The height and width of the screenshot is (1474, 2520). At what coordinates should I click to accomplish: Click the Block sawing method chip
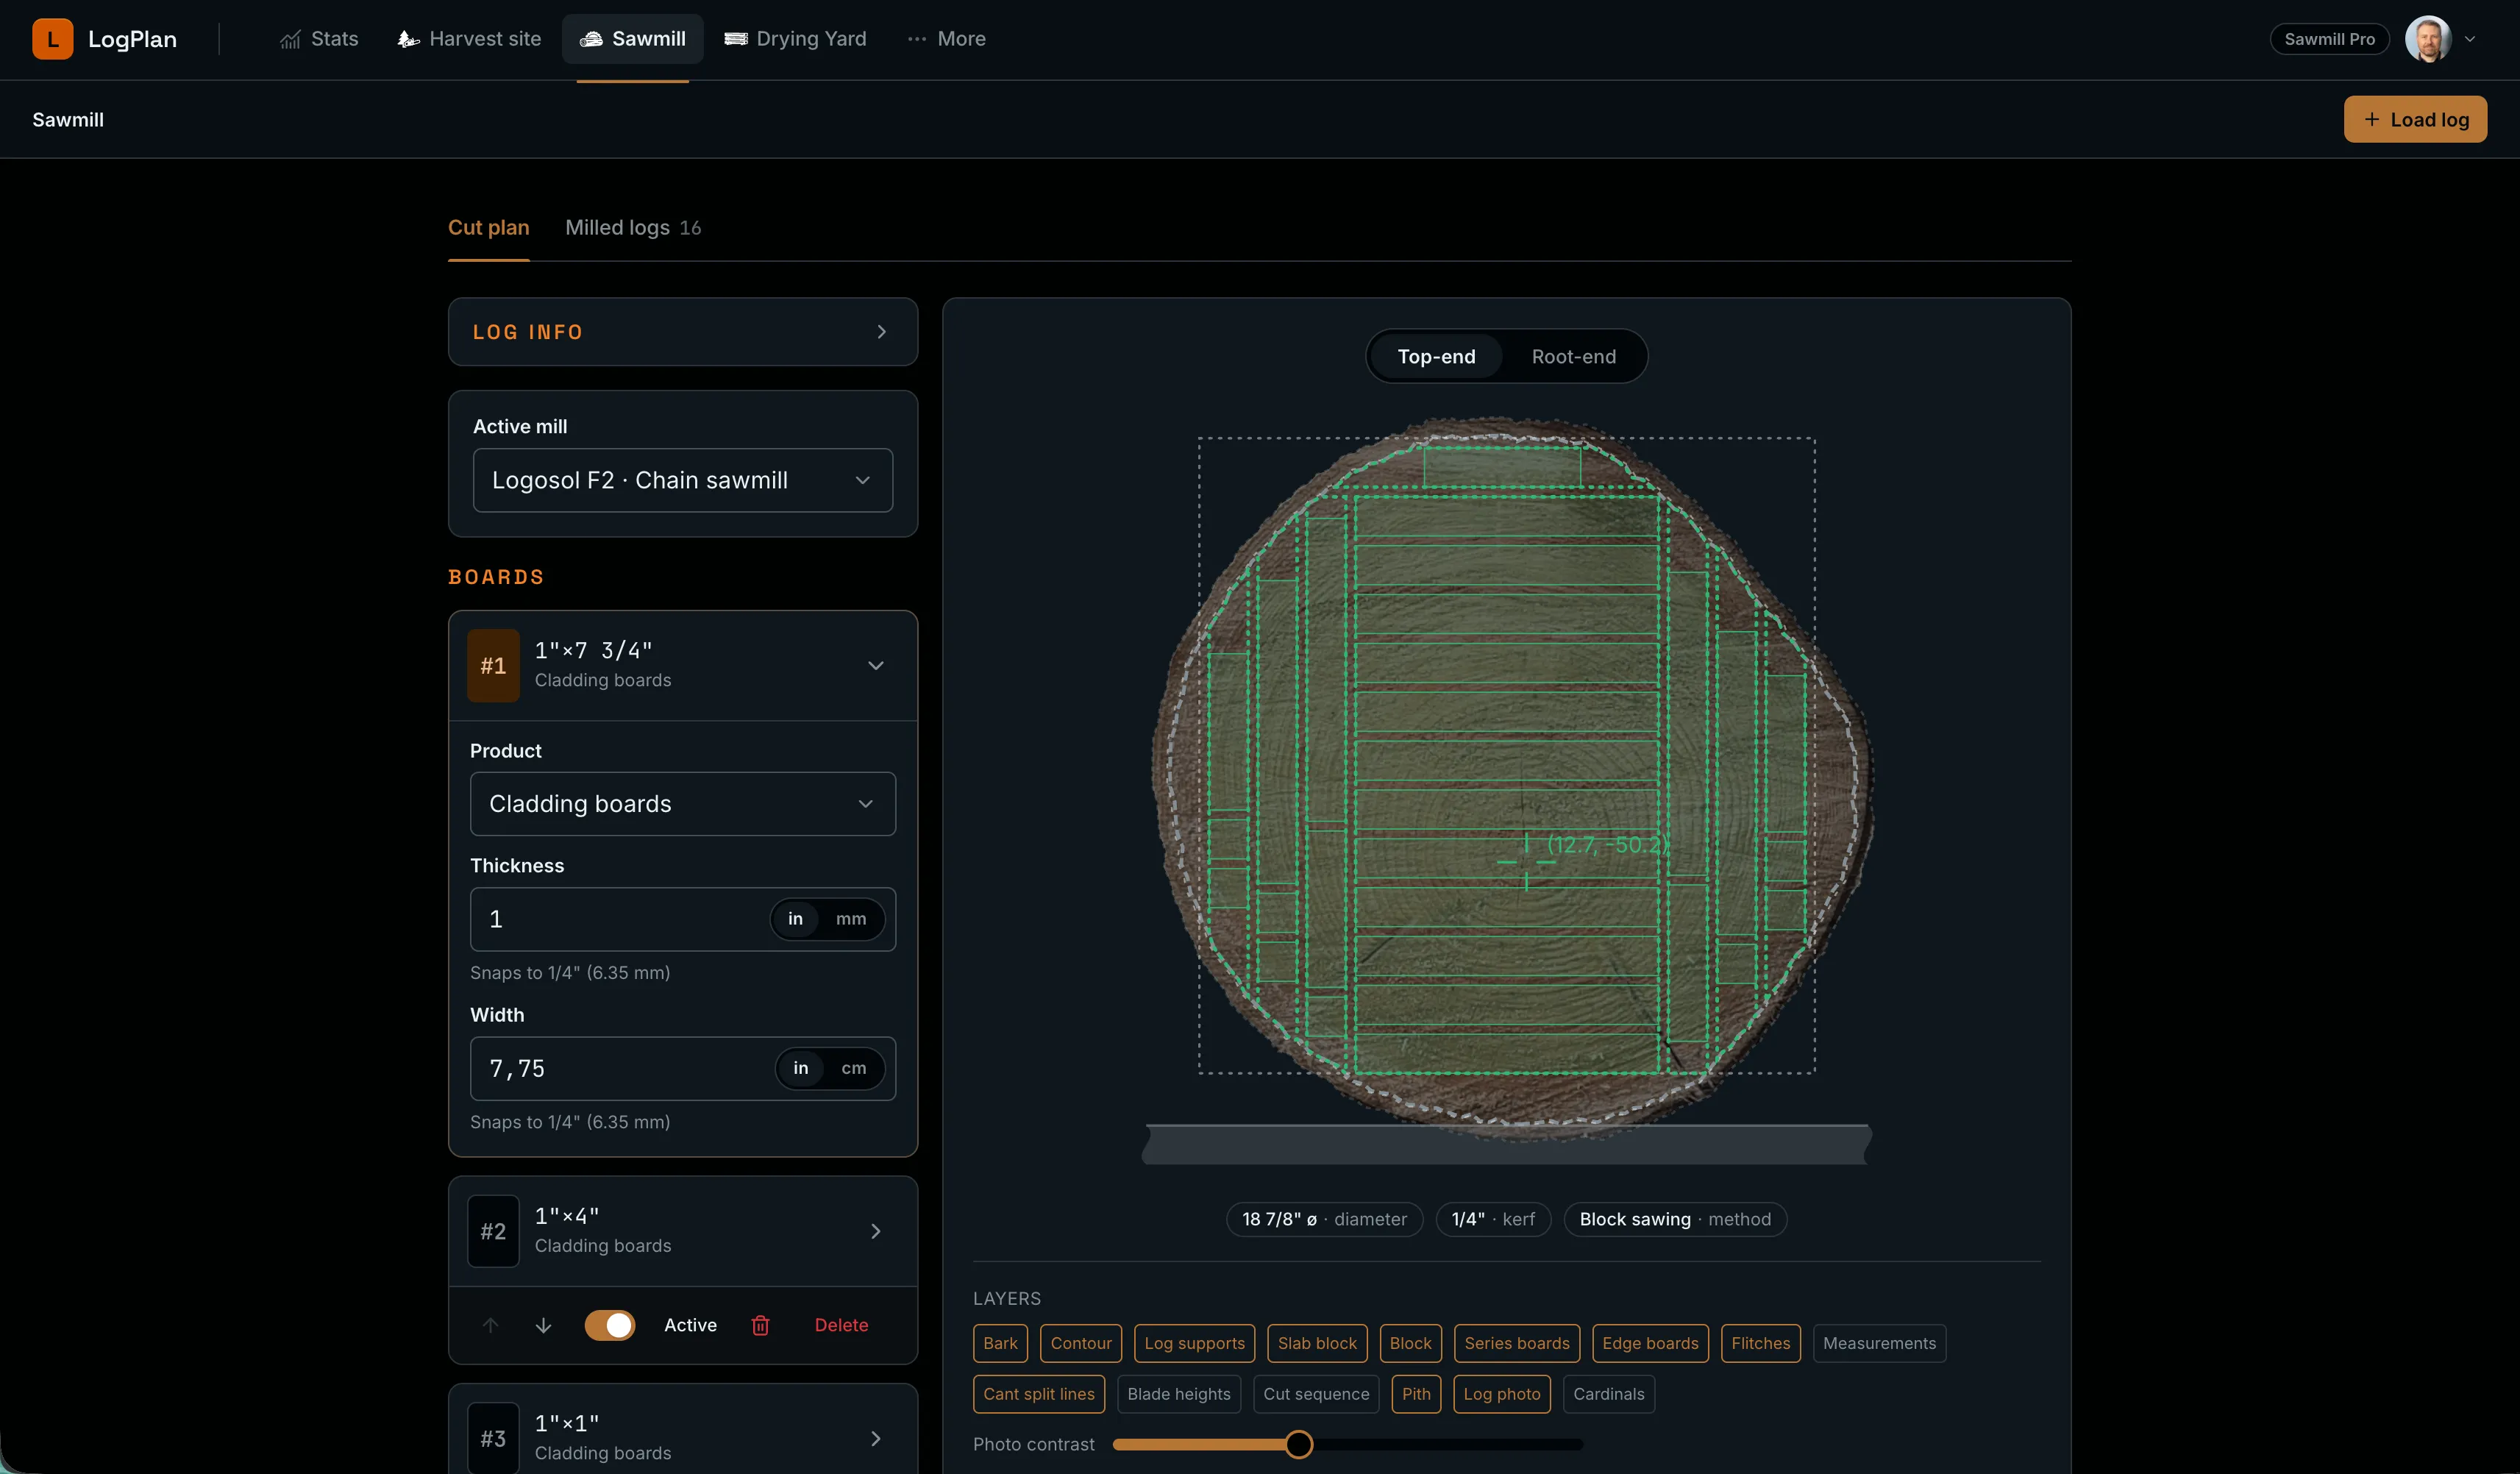click(x=1675, y=1219)
